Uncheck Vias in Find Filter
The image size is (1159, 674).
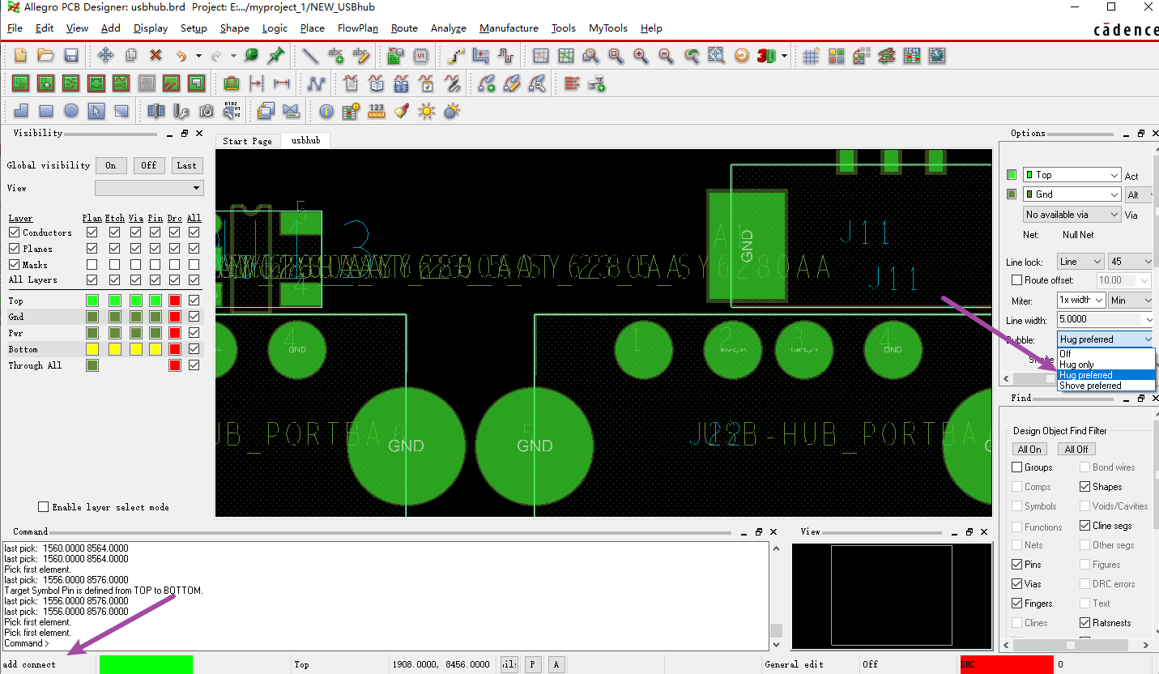[1017, 584]
